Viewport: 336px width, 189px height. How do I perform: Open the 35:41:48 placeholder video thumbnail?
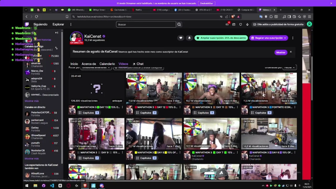point(97,88)
